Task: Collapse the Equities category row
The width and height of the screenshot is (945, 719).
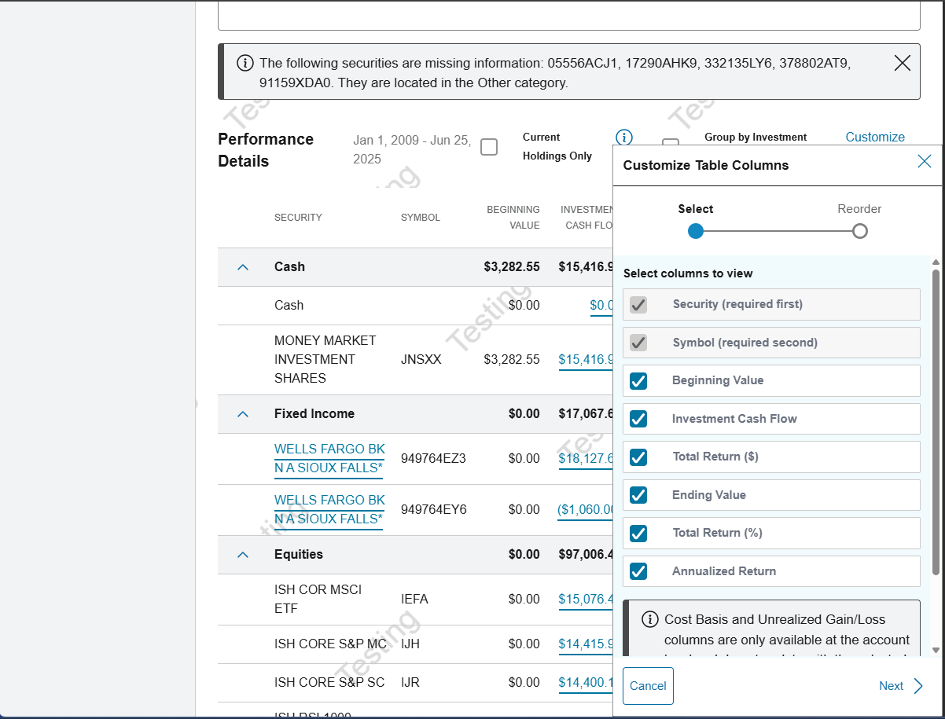Action: 243,555
